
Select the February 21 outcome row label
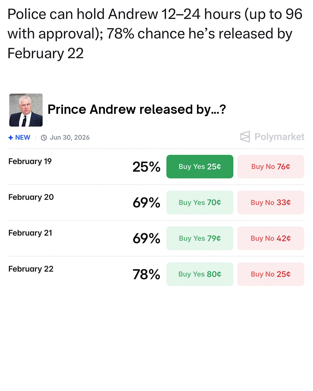tap(30, 233)
